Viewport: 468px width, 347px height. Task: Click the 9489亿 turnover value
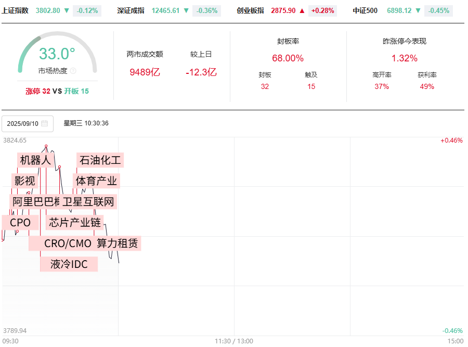pos(145,72)
